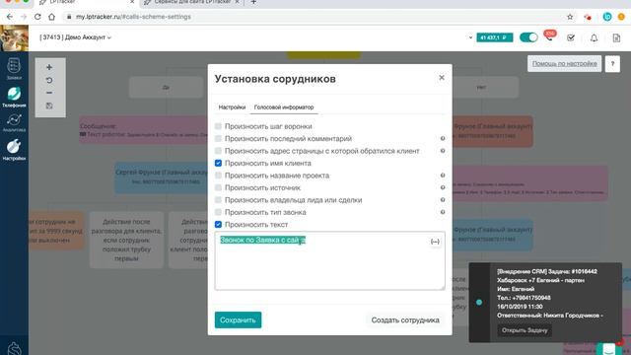This screenshot has height=355, width=631.
Task: Show hint for Произносить название проекта
Action: (x=443, y=176)
